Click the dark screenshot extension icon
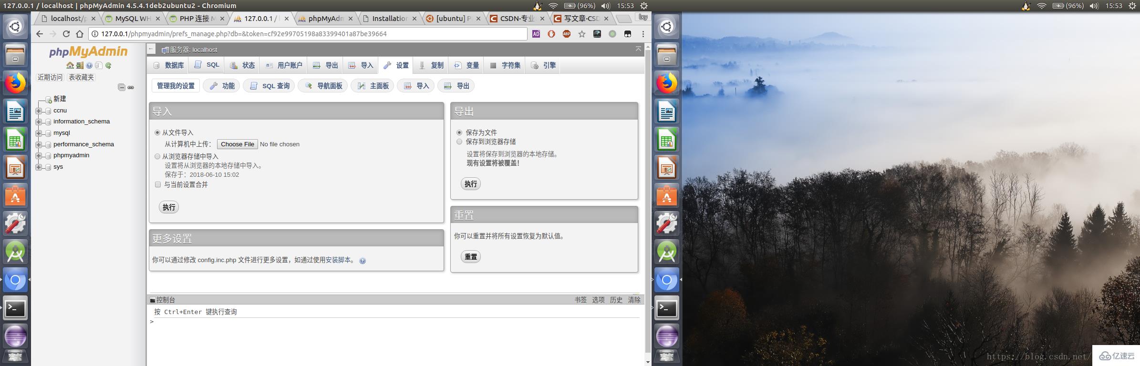 (597, 34)
